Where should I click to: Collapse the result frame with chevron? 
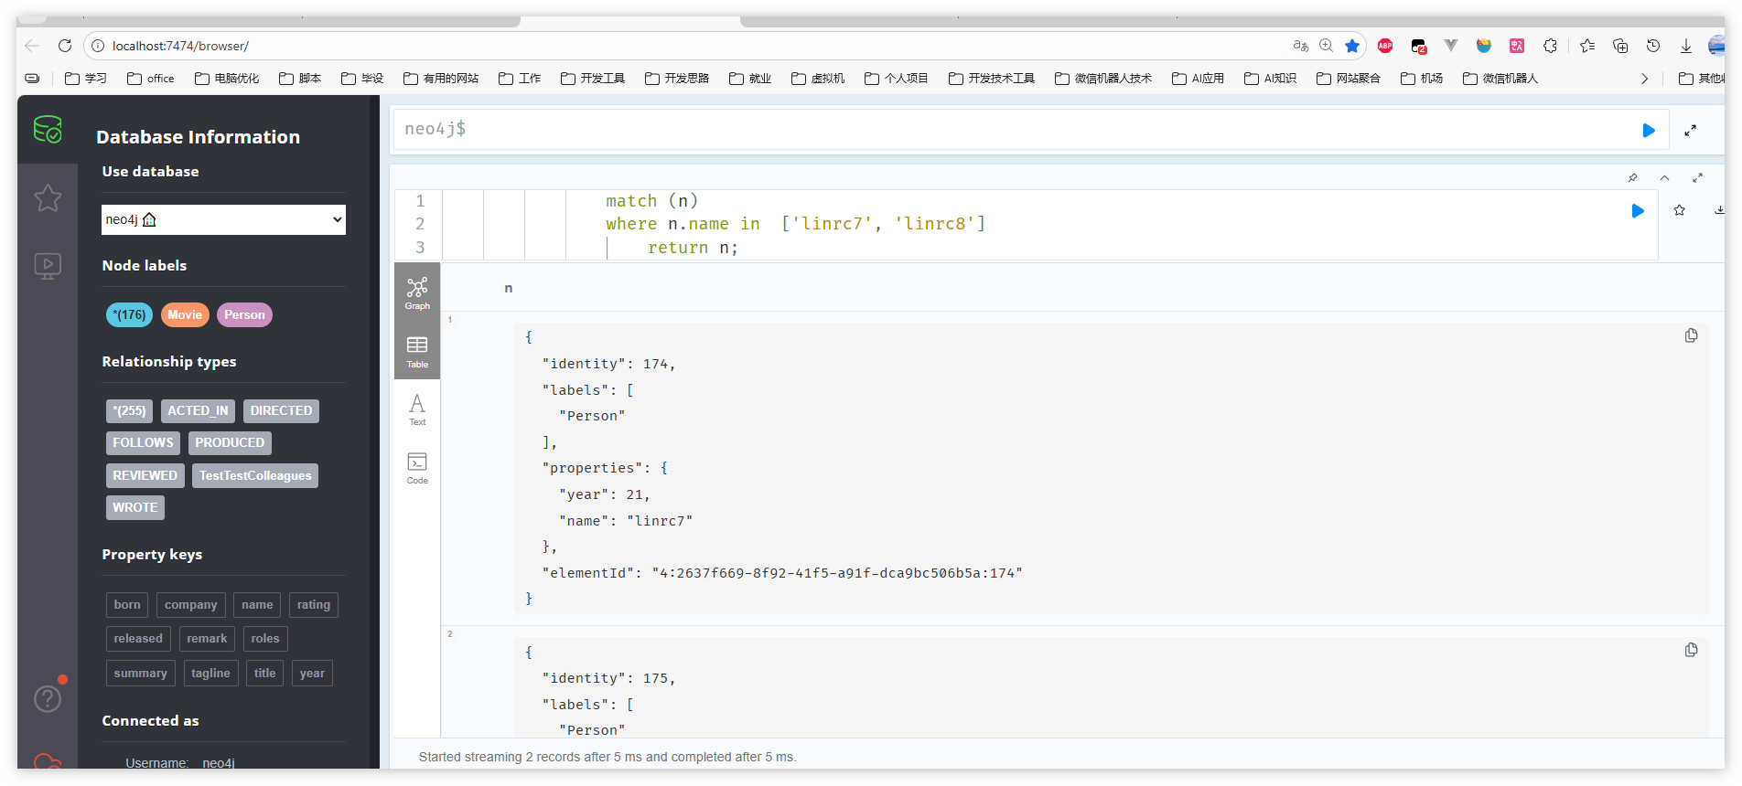point(1664,177)
